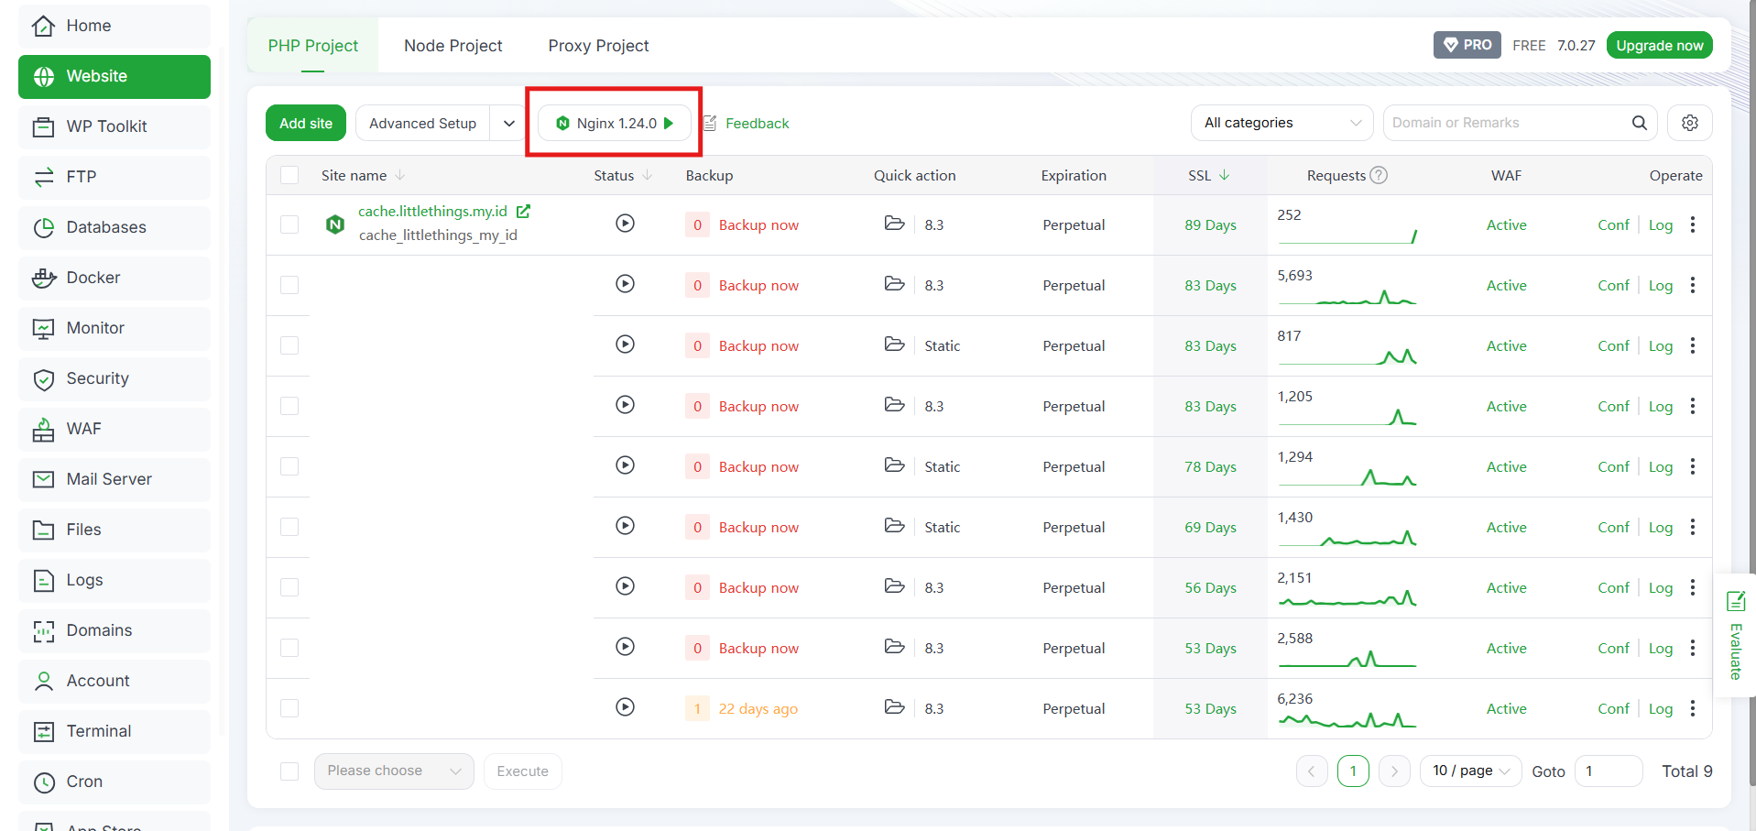This screenshot has height=831, width=1756.
Task: Check the checkbox of the 78 Days row
Action: (x=289, y=466)
